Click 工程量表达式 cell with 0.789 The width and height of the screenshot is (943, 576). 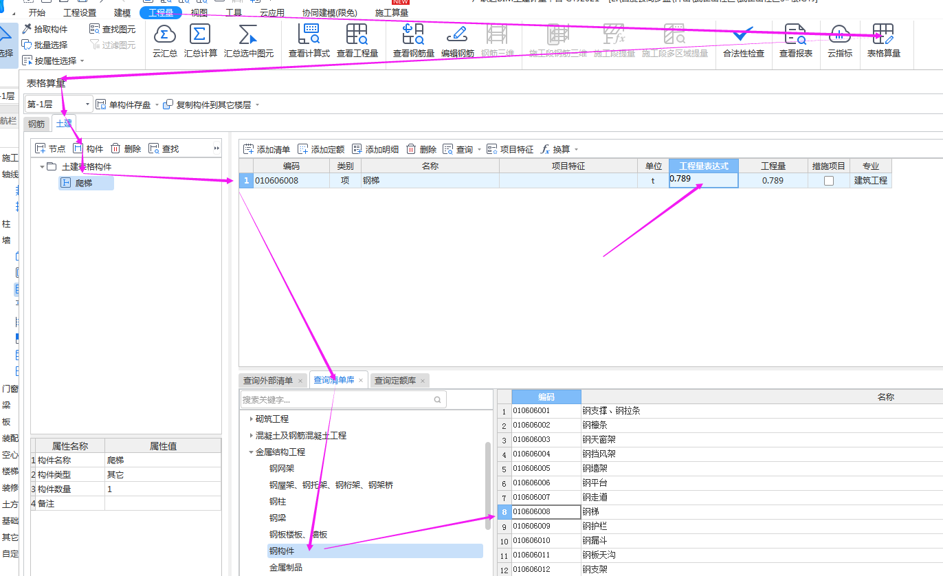pyautogui.click(x=704, y=180)
